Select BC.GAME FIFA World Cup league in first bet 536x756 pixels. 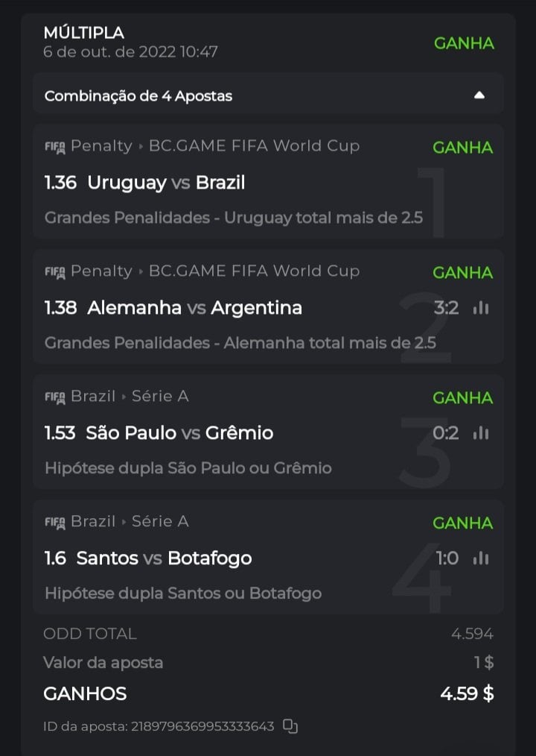click(x=254, y=146)
